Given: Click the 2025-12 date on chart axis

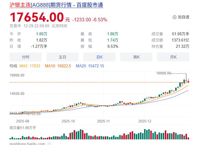Looking at the screenshot, I should tap(145, 121).
